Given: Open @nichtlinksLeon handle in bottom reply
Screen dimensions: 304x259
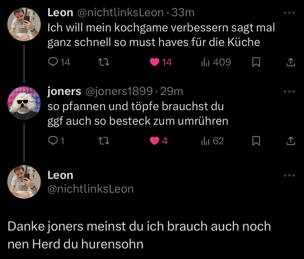Looking at the screenshot, I should point(91,189).
